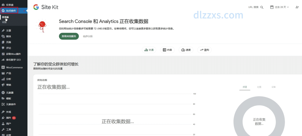This screenshot has height=136, width=302.
Task: Click 外观 appearance brush icon
Action: pyautogui.click(x=3, y=112)
